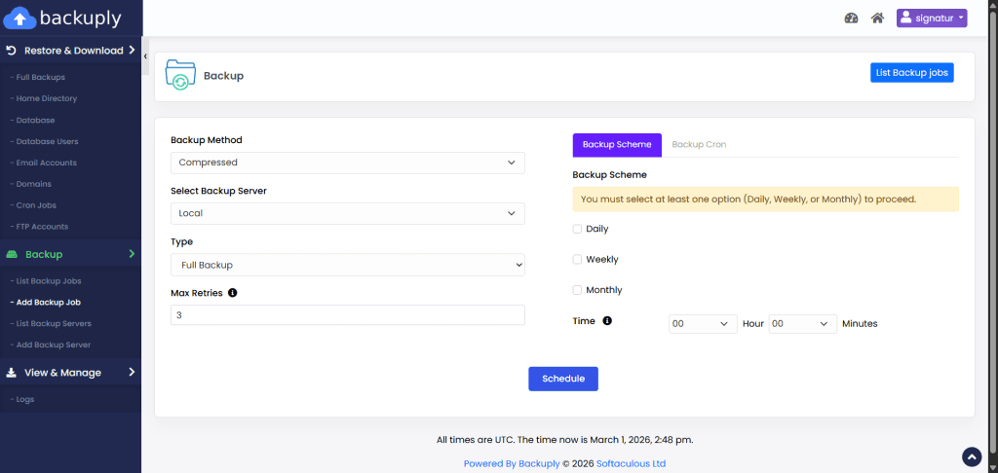998x473 pixels.
Task: Click the backuply cloud logo icon
Action: point(19,18)
